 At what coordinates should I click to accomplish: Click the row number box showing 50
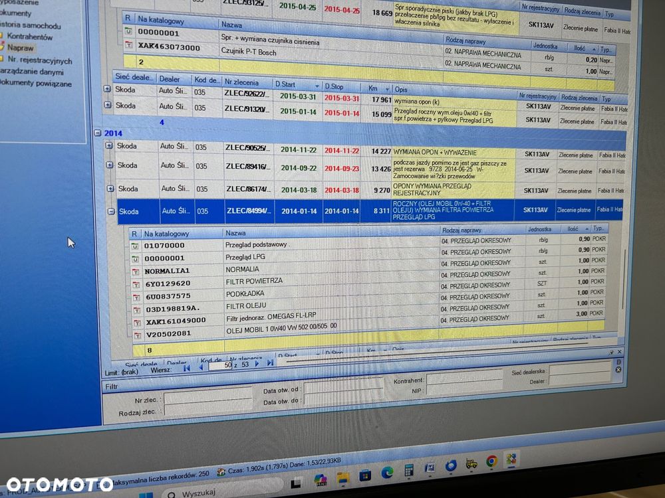[x=221, y=365]
